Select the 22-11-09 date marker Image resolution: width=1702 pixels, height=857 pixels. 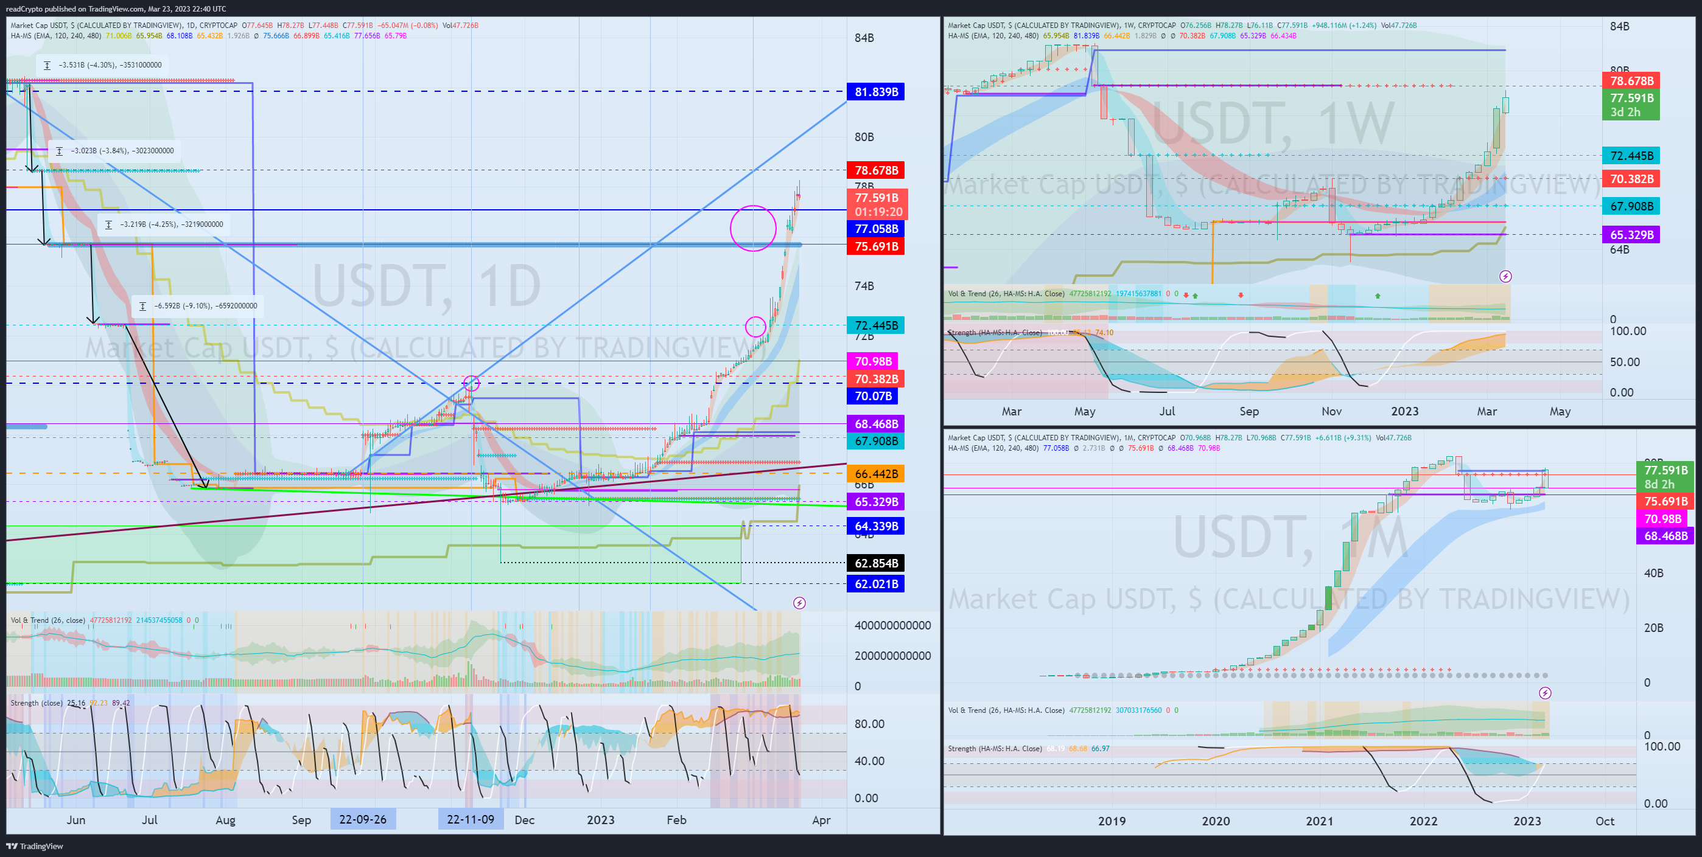(471, 819)
